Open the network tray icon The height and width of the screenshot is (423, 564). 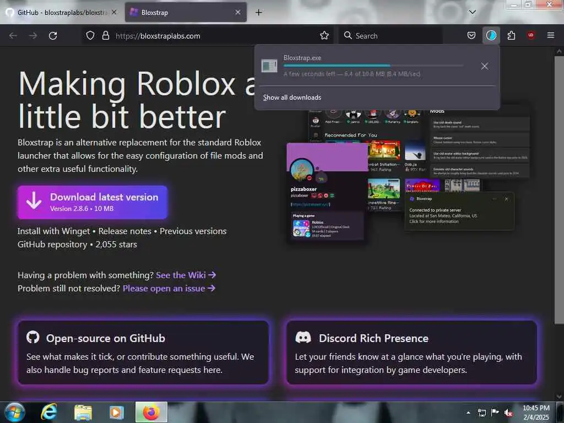(x=481, y=413)
